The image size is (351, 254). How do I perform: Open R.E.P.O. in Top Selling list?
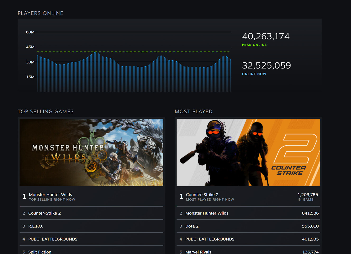(91, 226)
